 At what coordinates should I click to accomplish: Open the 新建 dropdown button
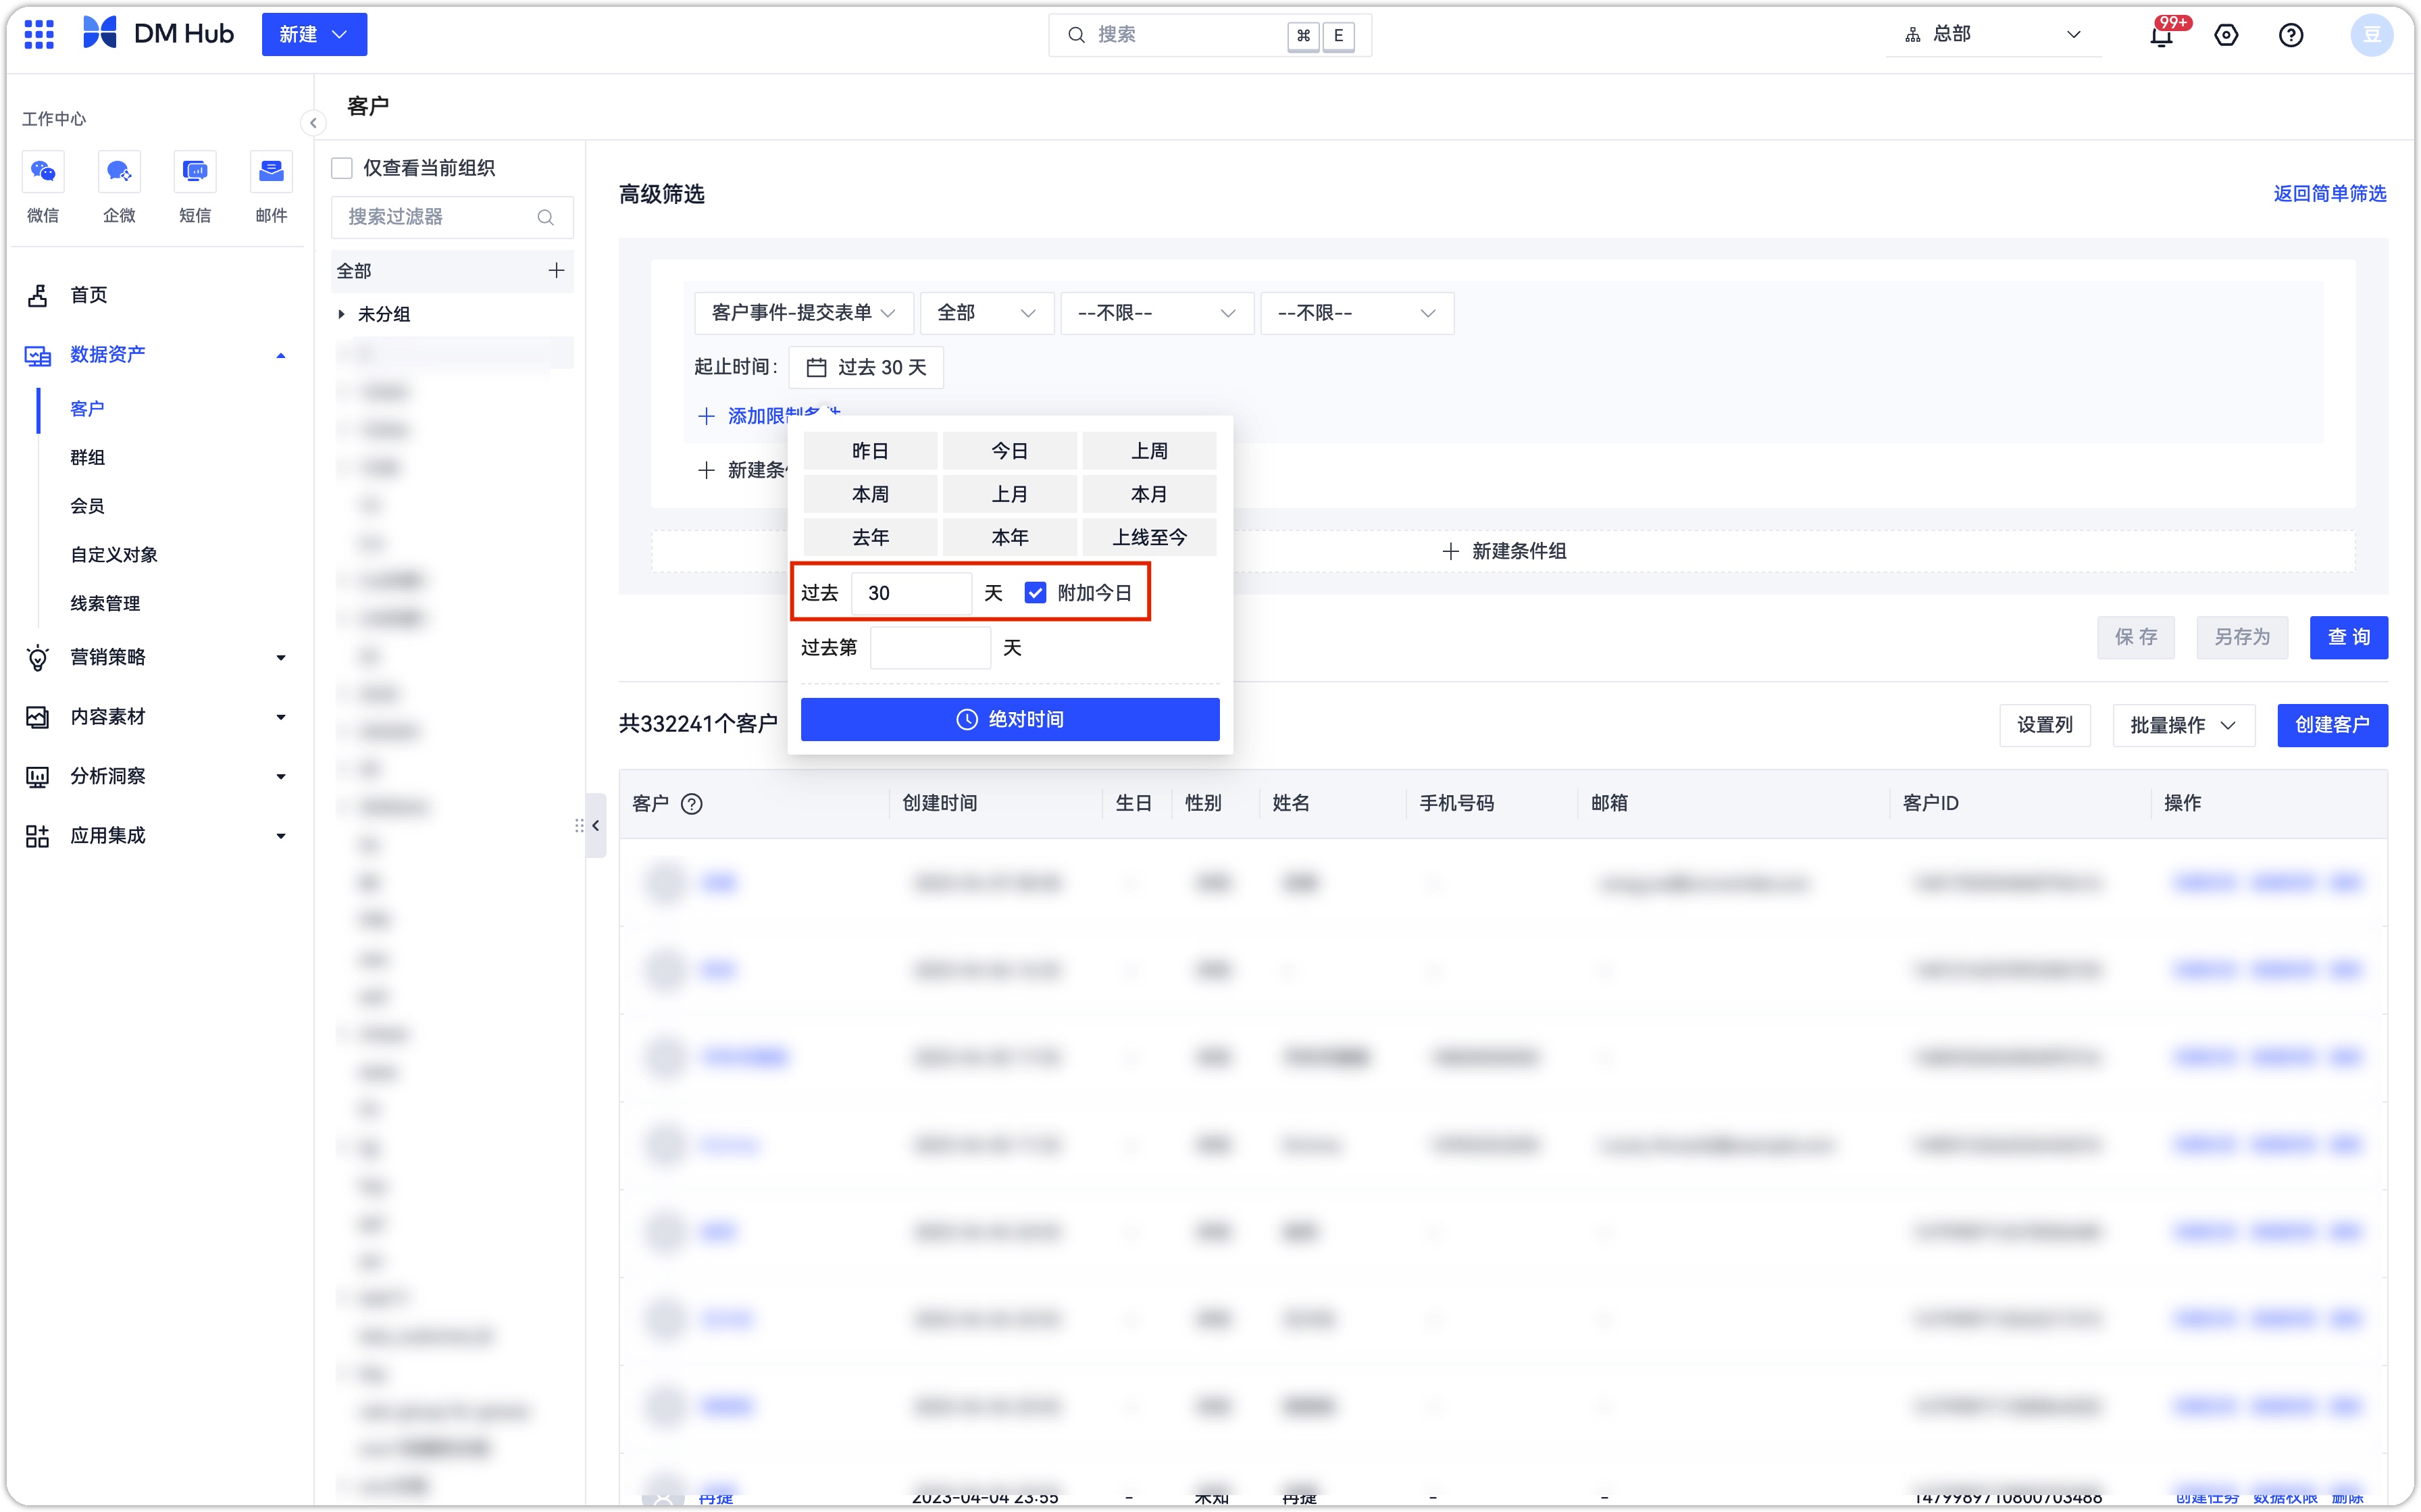[x=314, y=34]
